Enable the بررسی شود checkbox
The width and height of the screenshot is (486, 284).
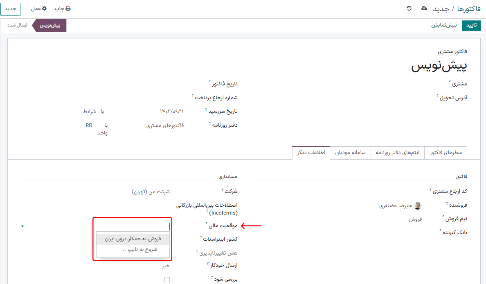click(x=166, y=280)
